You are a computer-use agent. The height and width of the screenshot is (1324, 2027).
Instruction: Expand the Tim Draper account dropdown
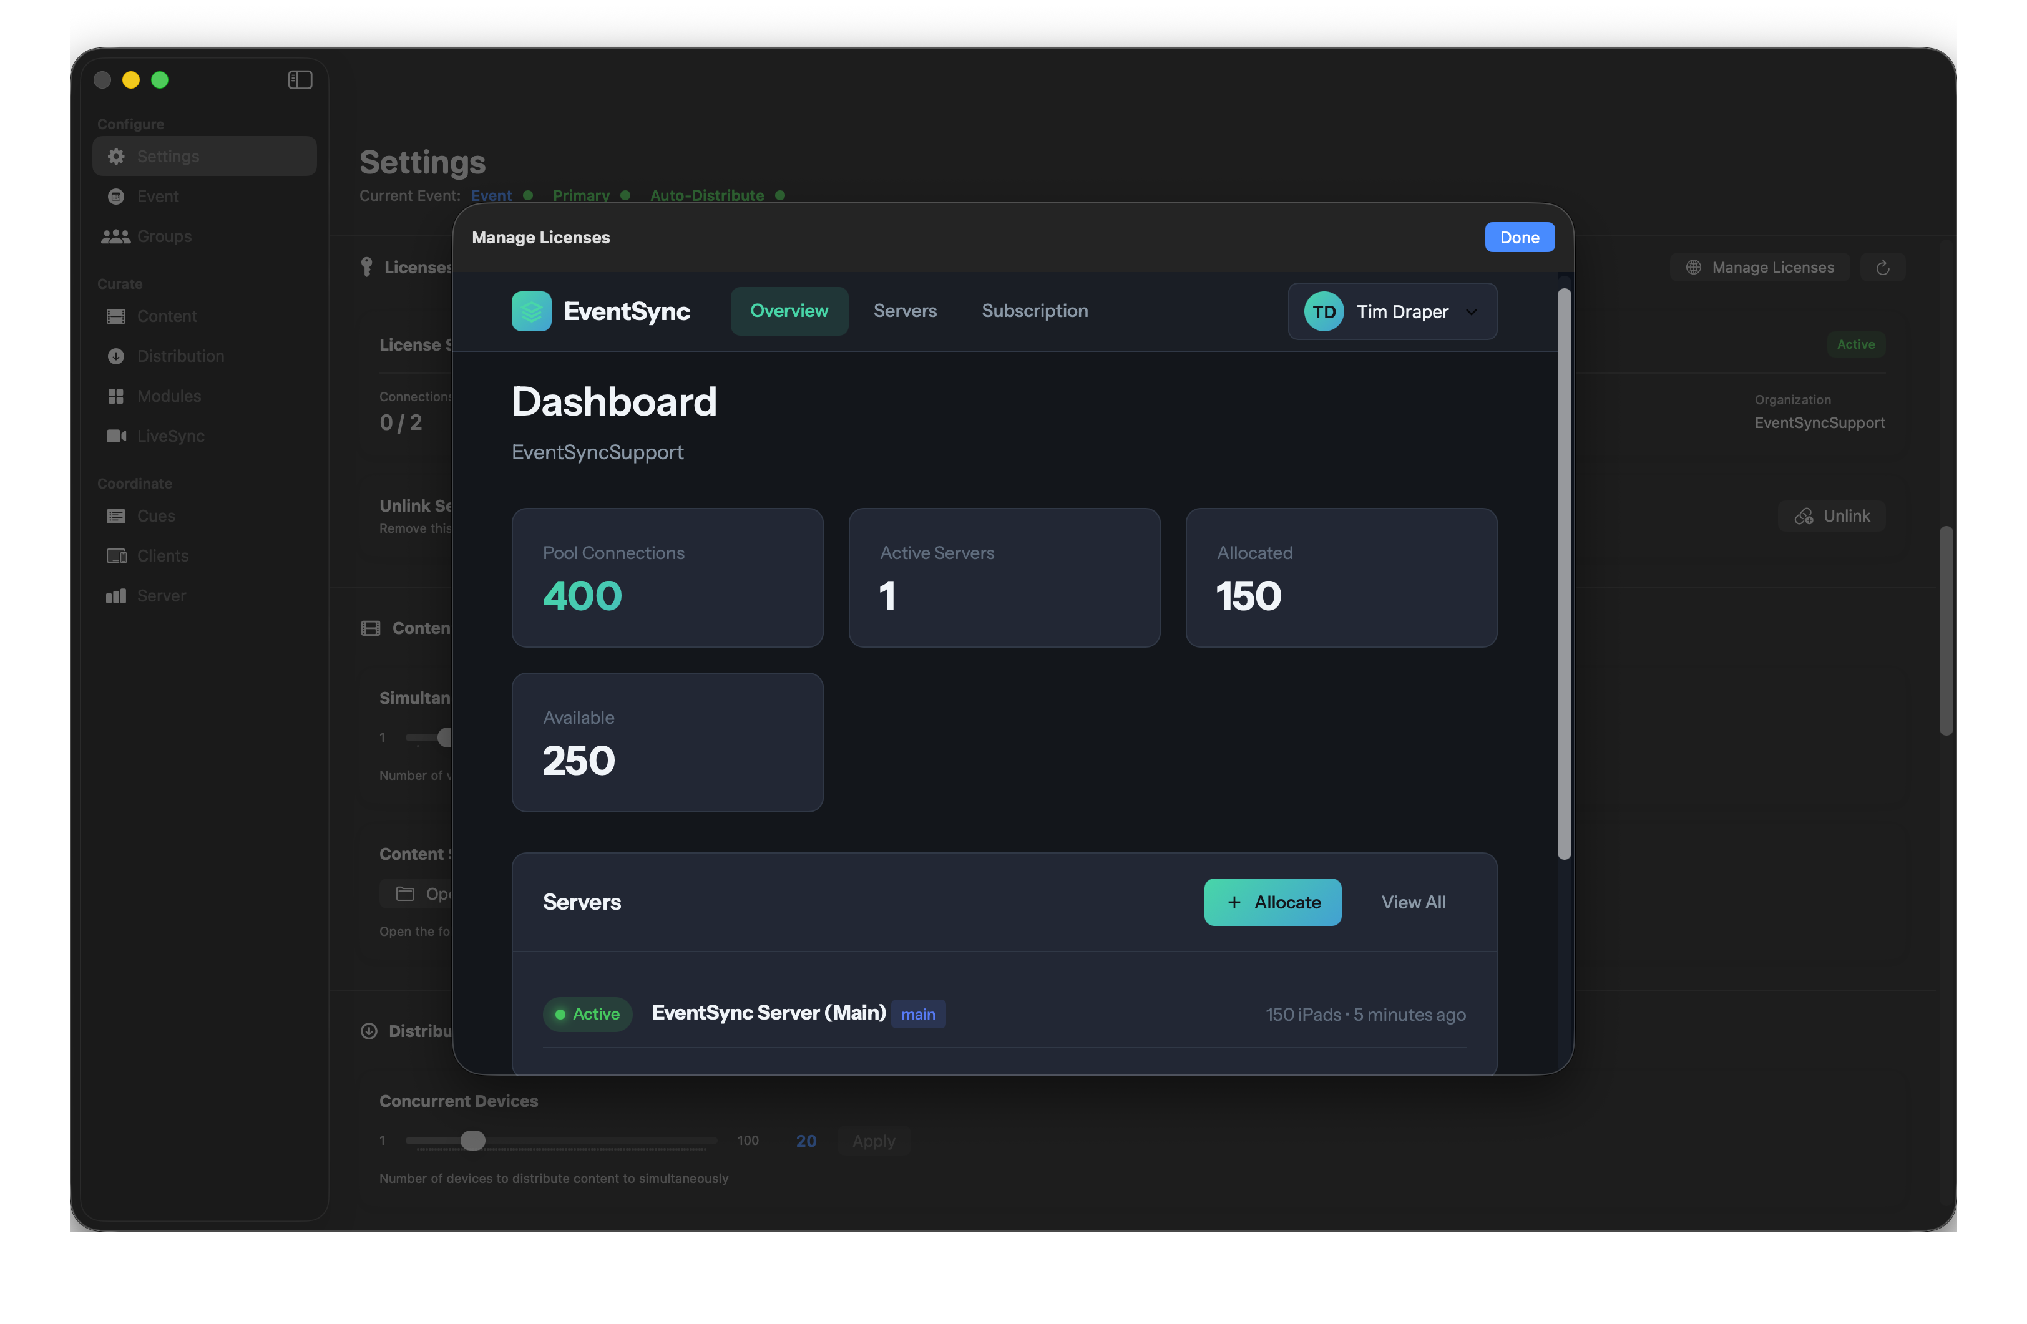[x=1392, y=313]
